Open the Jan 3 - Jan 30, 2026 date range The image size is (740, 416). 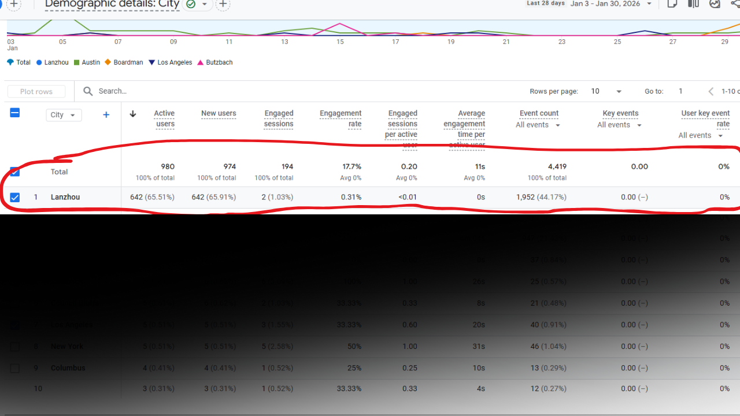[612, 3]
